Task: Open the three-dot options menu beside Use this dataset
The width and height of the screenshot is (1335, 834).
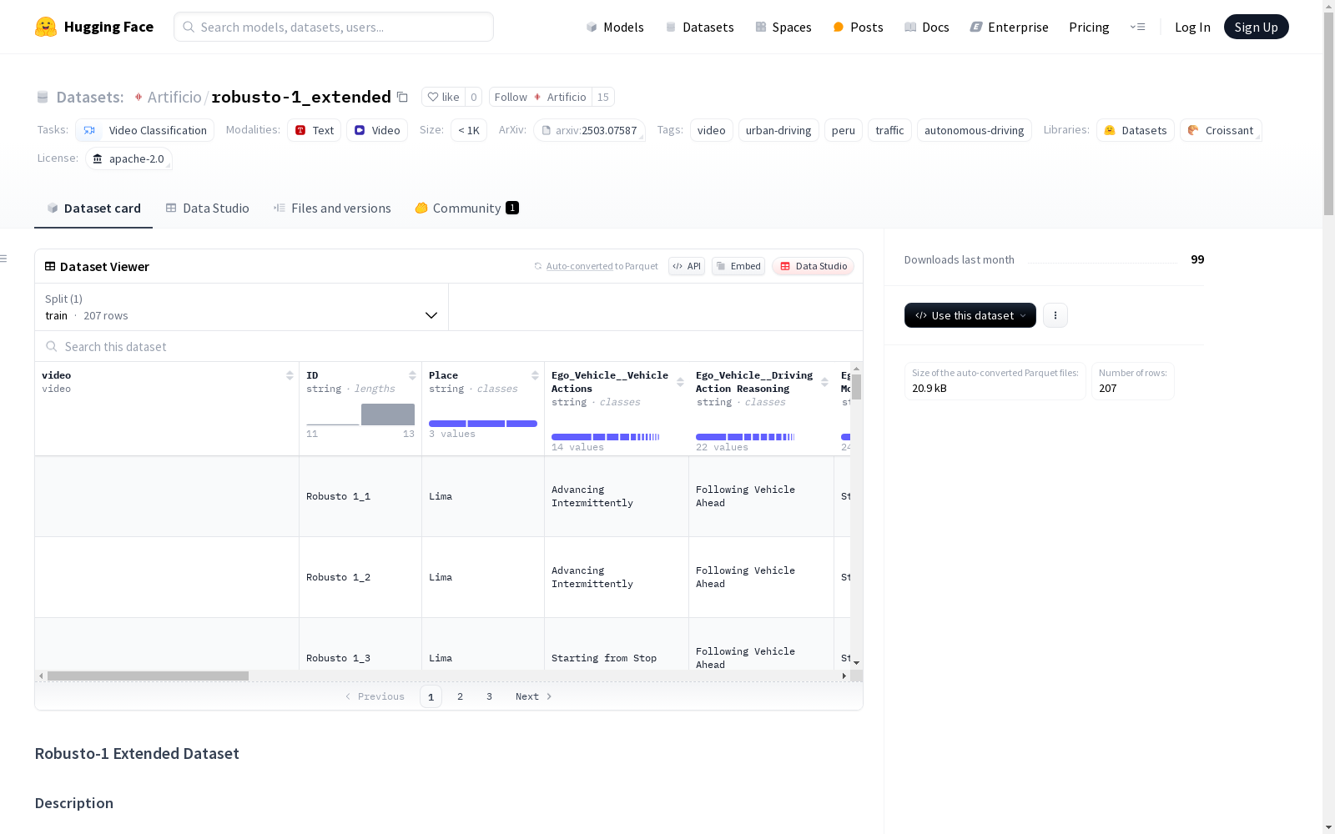Action: (1055, 315)
